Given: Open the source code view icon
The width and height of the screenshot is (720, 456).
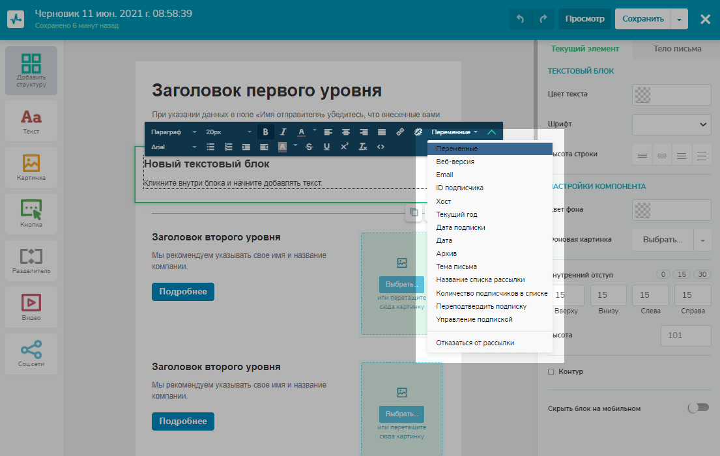Looking at the screenshot, I should pyautogui.click(x=381, y=147).
